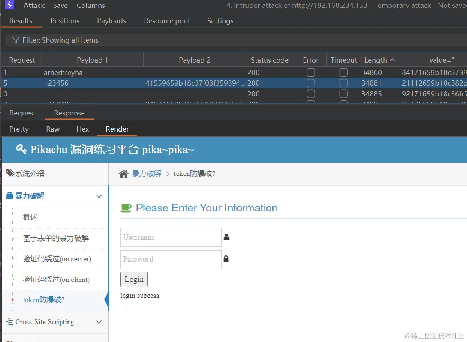
Task: Click the sort arrow on Length column
Action: coord(392,60)
